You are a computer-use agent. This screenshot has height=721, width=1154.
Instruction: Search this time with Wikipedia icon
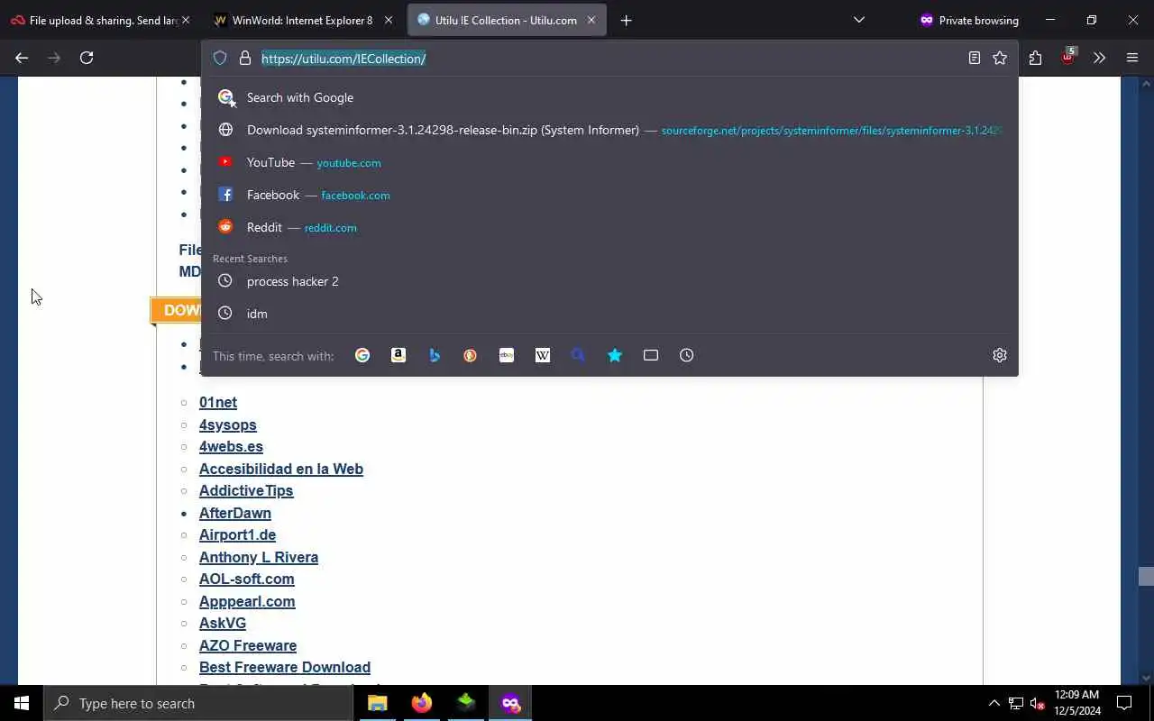tap(543, 355)
